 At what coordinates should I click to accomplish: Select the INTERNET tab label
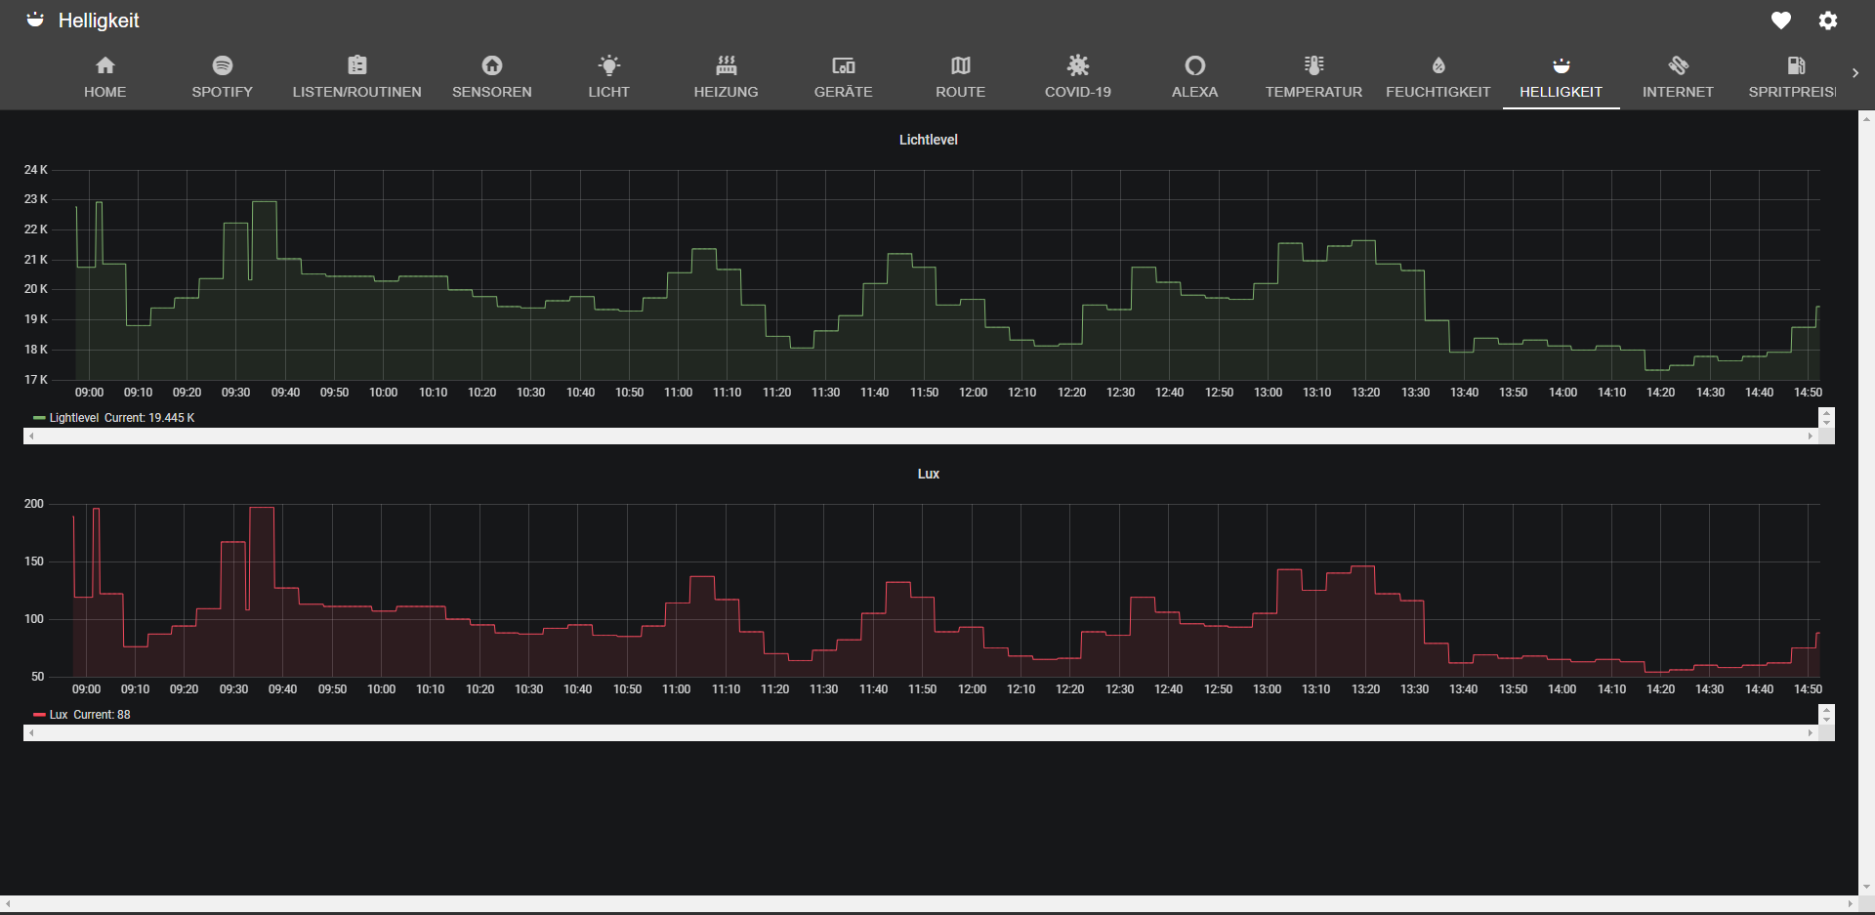click(x=1679, y=92)
